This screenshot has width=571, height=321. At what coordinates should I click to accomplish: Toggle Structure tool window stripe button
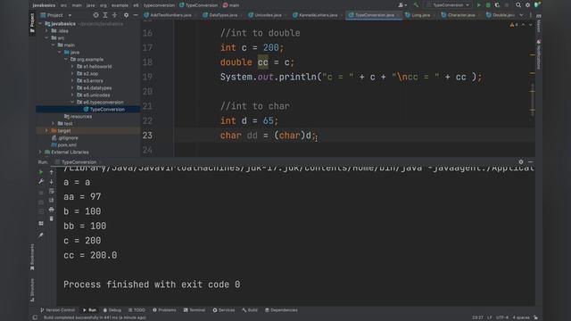32,290
